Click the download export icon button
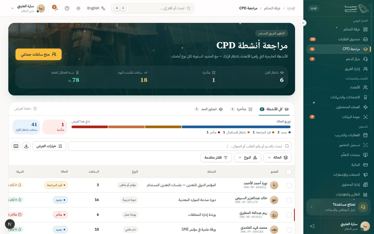The height and width of the screenshot is (234, 374). (x=26, y=146)
